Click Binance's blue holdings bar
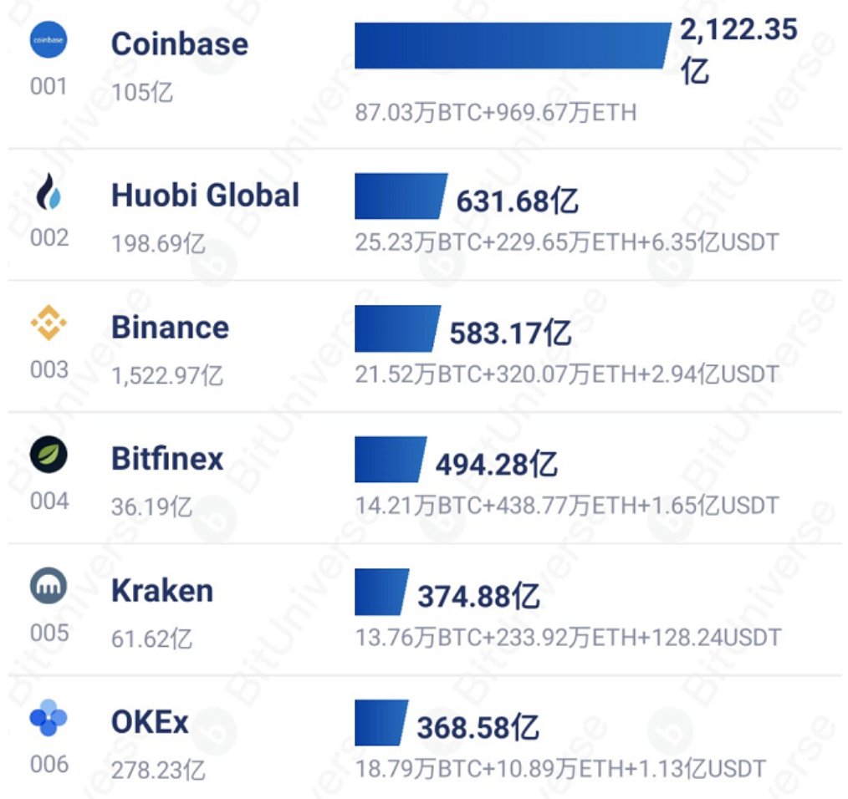848x799 pixels. (396, 328)
